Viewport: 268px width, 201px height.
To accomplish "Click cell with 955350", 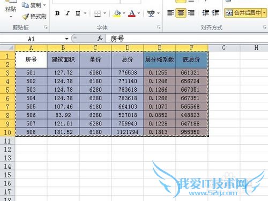I will coord(192,132).
